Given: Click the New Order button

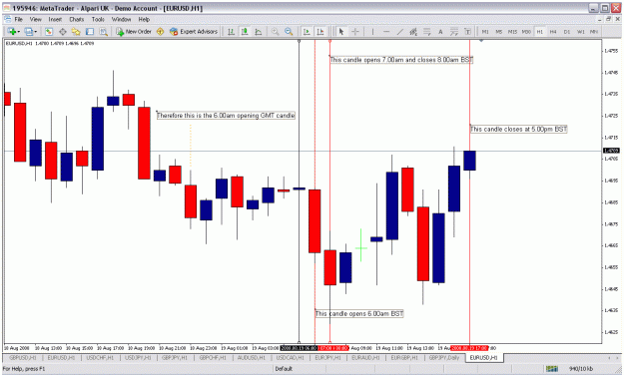Looking at the screenshot, I should (134, 31).
